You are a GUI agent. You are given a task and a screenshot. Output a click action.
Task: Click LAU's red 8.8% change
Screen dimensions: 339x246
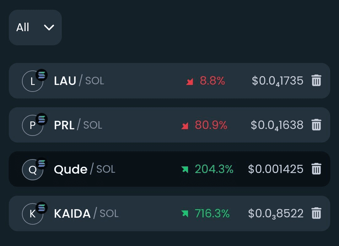tap(212, 81)
